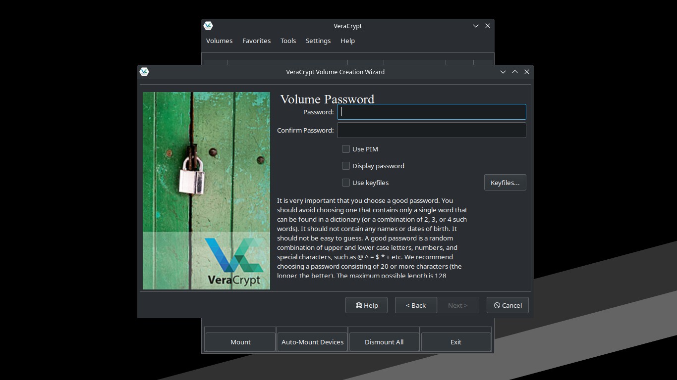Viewport: 677px width, 380px height.
Task: Click the Mount button in main window
Action: (x=240, y=342)
